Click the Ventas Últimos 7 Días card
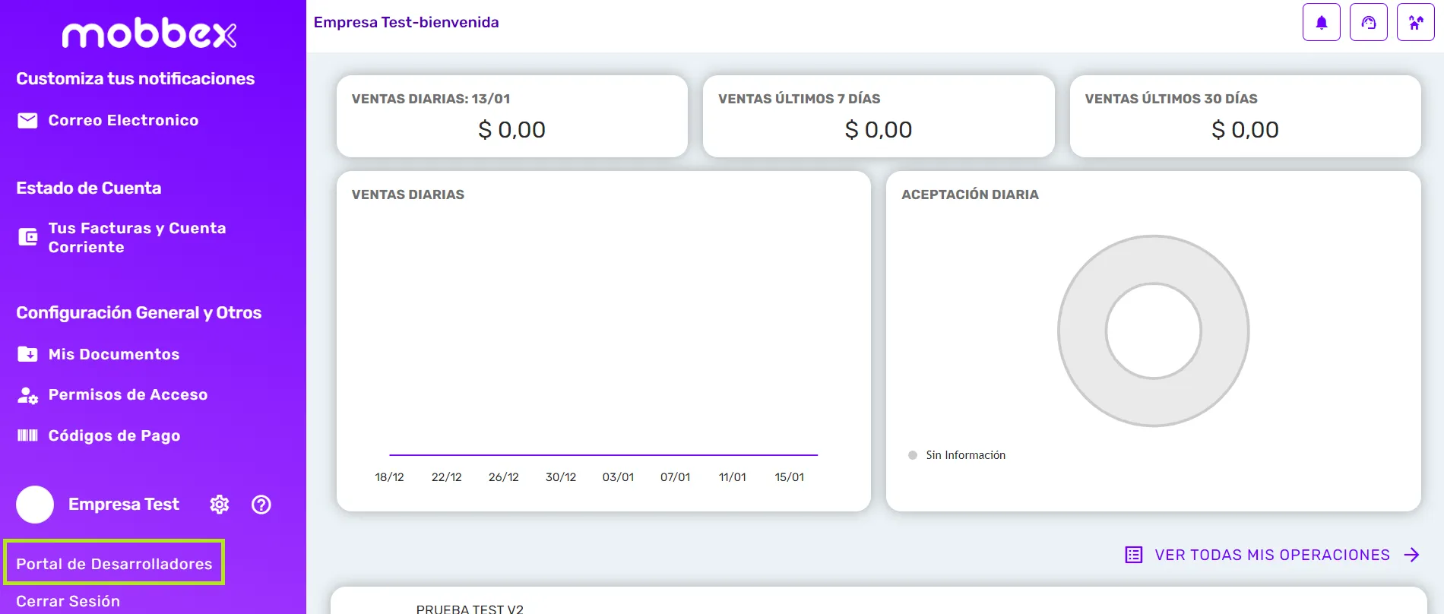 click(879, 116)
